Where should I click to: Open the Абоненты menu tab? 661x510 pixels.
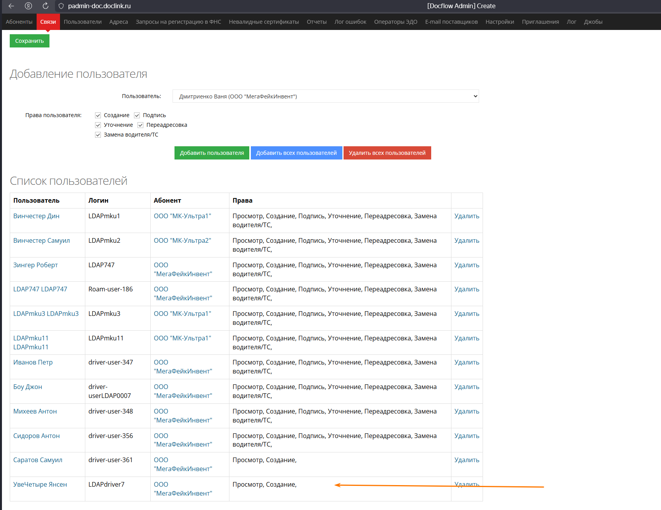pos(19,22)
